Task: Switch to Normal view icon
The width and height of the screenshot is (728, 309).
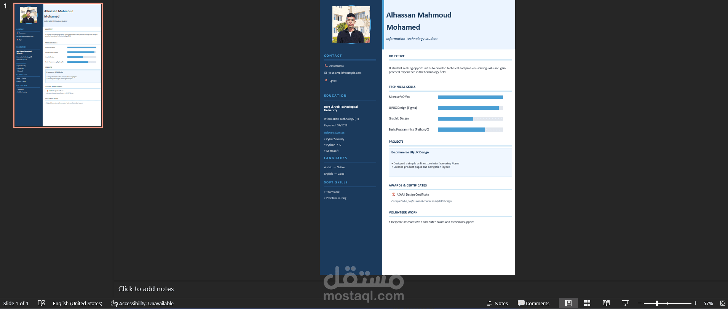Action: (x=568, y=303)
